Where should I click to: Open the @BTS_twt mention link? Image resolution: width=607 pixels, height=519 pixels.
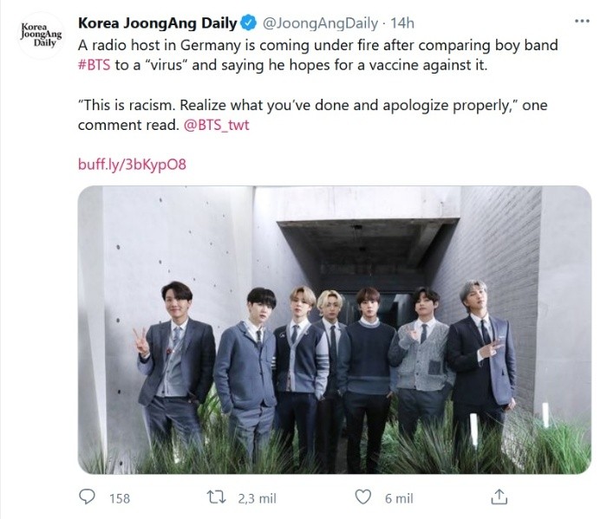coord(216,125)
